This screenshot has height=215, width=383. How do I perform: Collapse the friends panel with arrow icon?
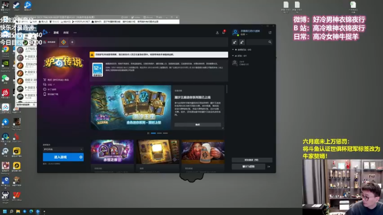pos(269,167)
